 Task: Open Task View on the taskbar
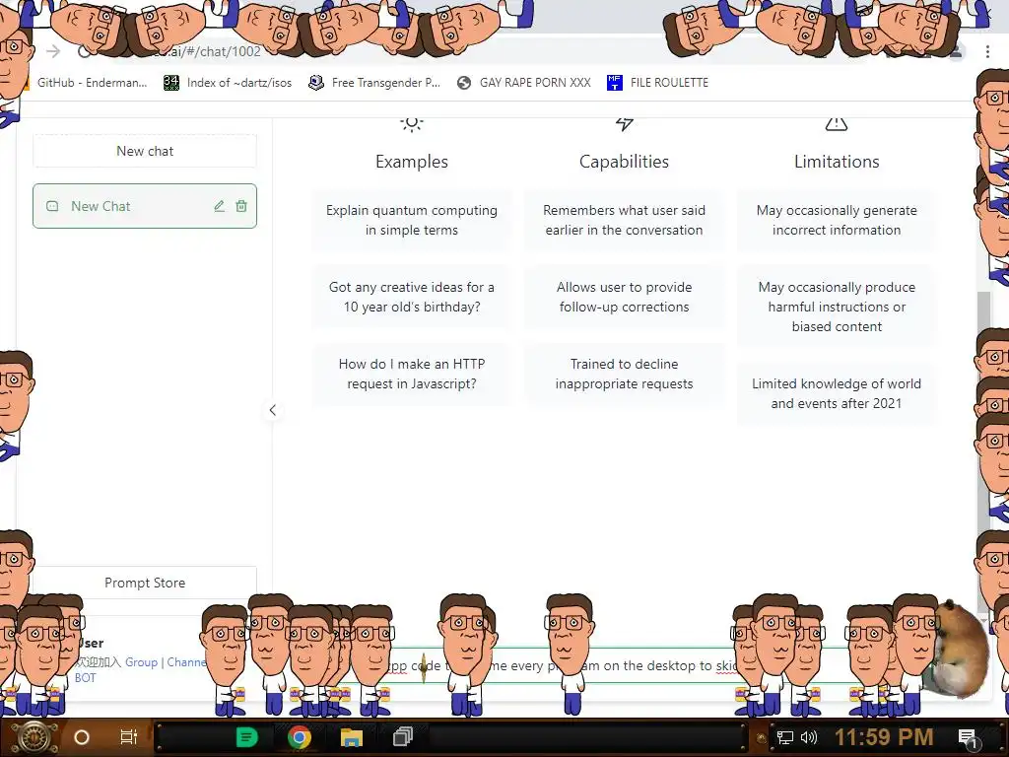pyautogui.click(x=129, y=737)
